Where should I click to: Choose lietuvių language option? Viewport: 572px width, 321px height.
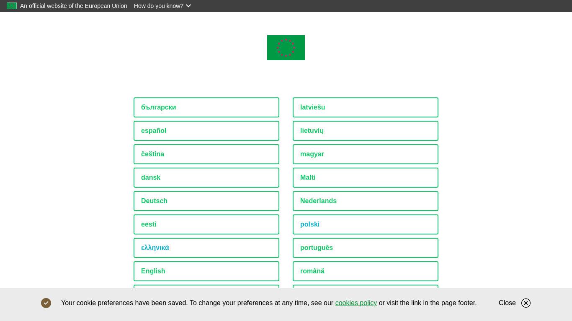click(x=366, y=131)
